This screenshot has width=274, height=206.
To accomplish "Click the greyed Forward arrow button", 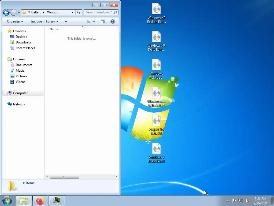I will click(x=14, y=12).
